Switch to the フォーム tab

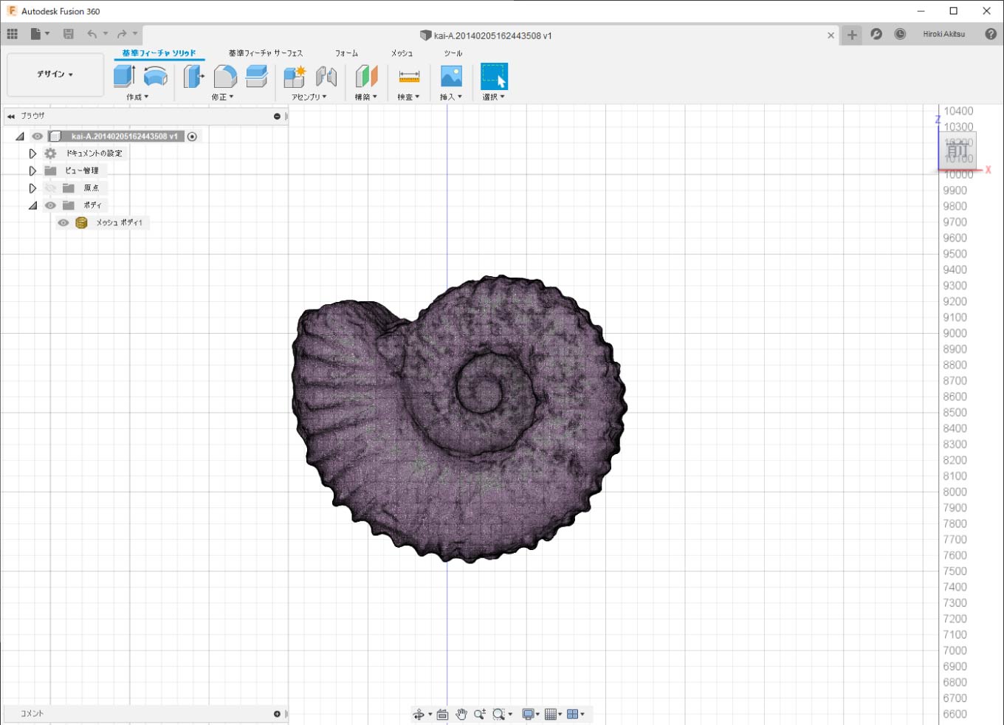[346, 53]
